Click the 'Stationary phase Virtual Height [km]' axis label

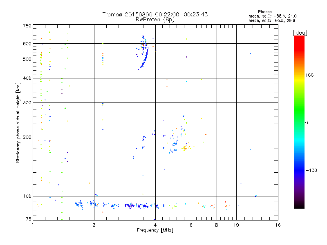pos(18,122)
